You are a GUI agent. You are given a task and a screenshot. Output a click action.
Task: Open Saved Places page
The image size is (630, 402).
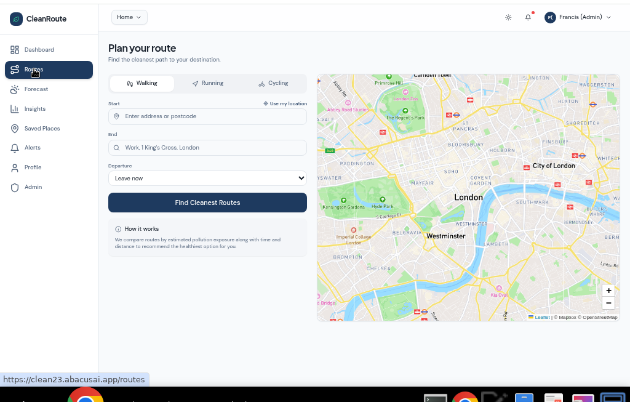pos(49,129)
